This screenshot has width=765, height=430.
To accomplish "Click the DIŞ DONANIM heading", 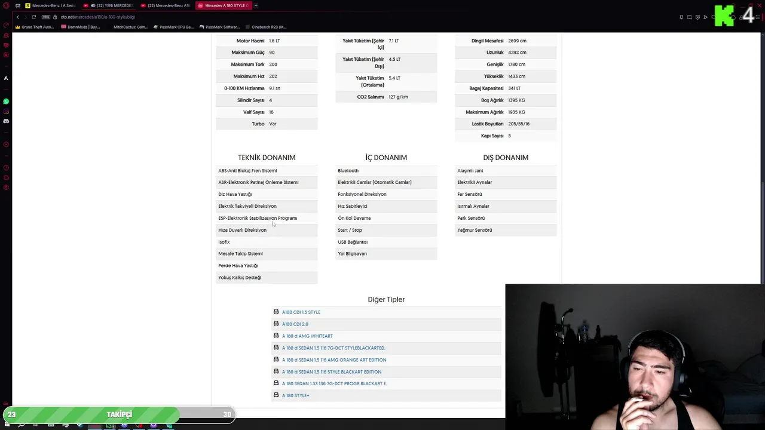I will [506, 158].
